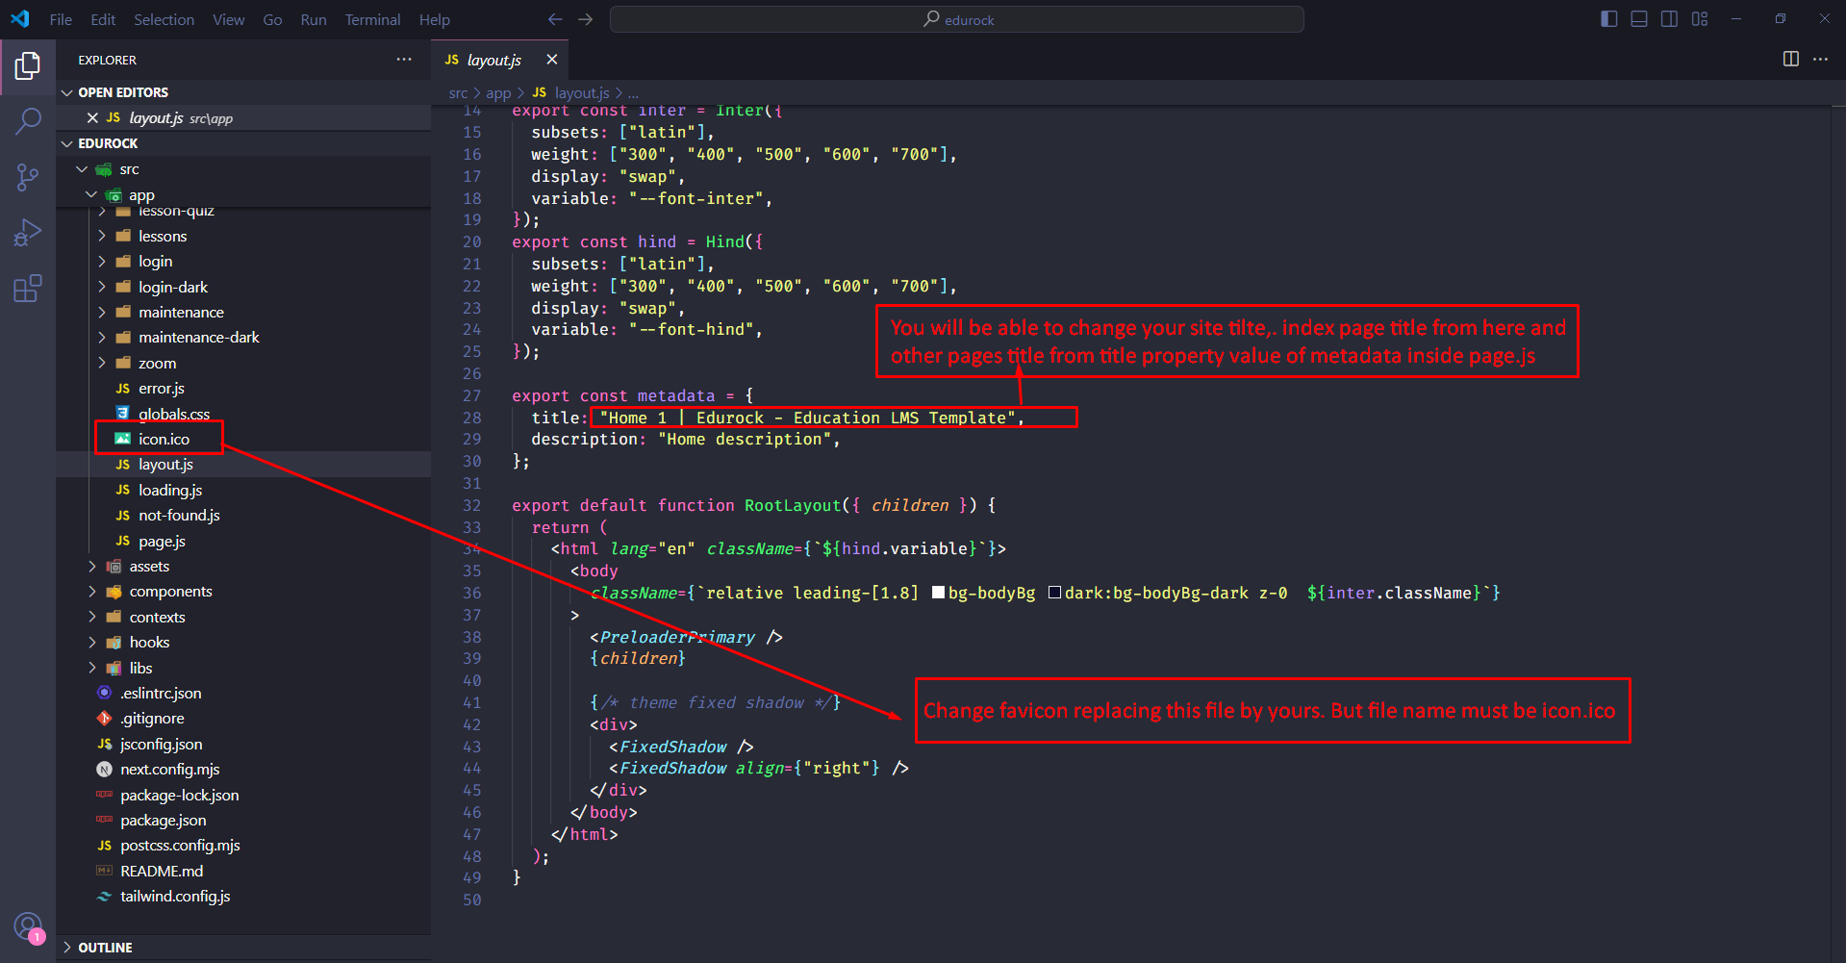1846x963 pixels.
Task: Open the Accounts icon with notification badge
Action: (x=28, y=927)
